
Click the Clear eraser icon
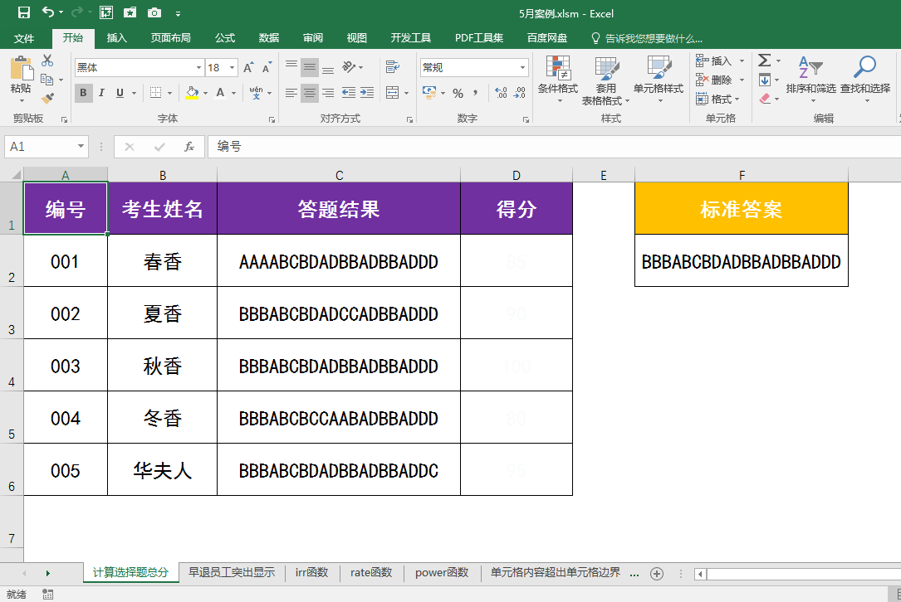[x=765, y=99]
